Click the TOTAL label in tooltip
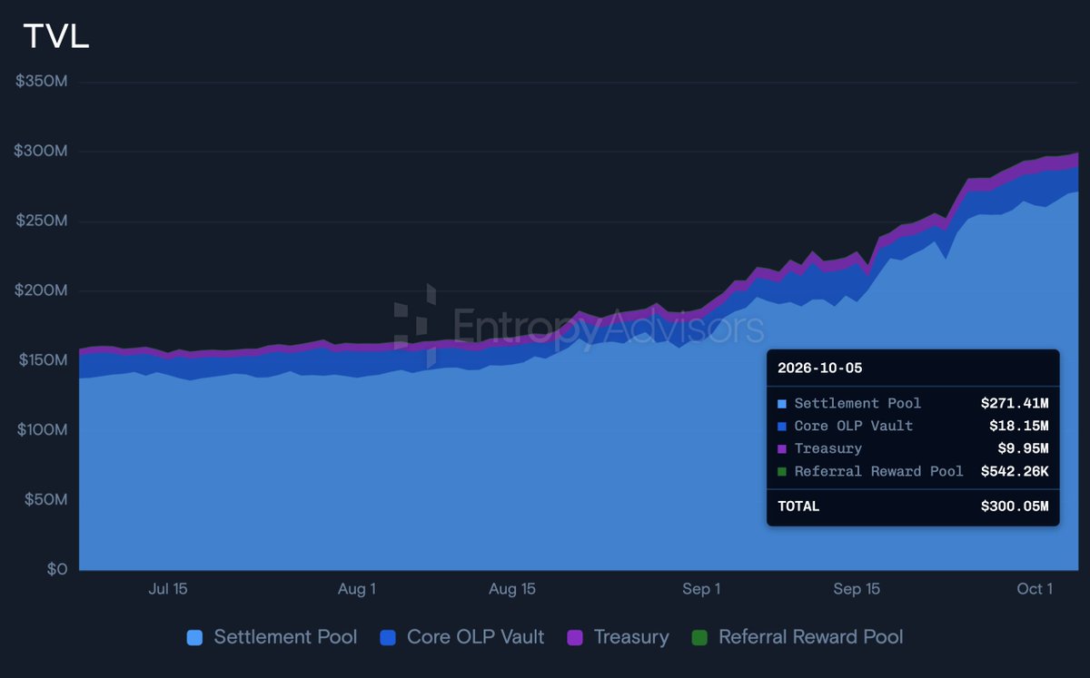This screenshot has width=1090, height=678. 798,506
